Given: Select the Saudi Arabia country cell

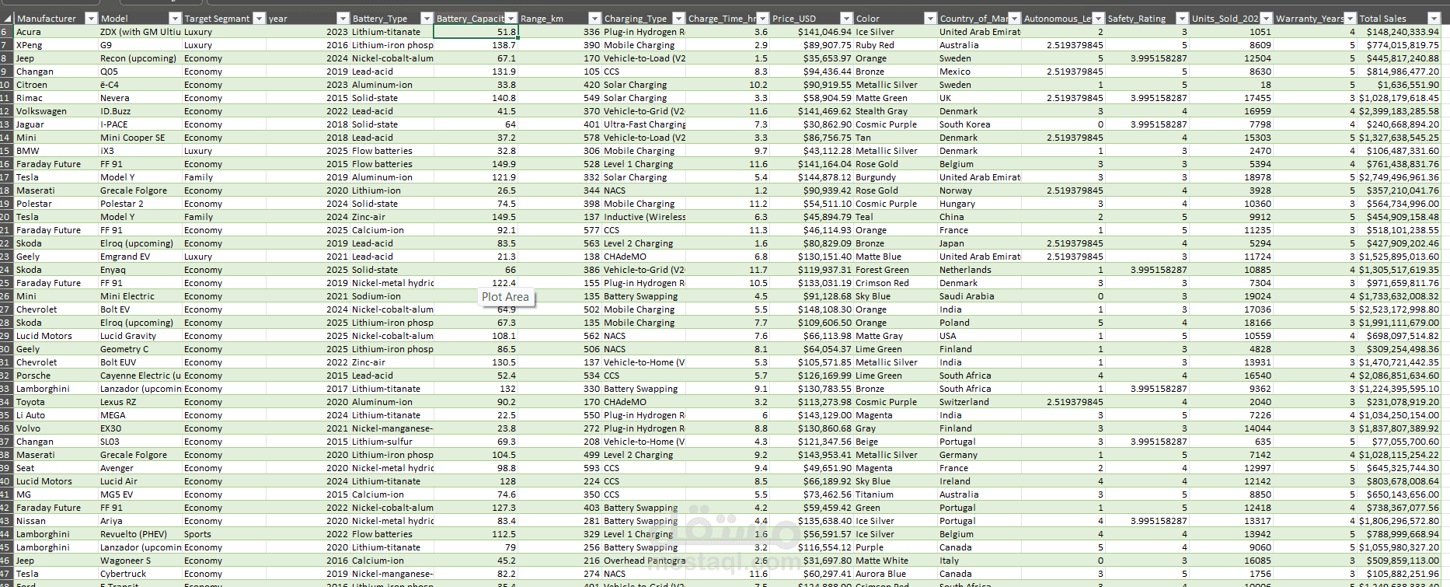Looking at the screenshot, I should [x=979, y=296].
